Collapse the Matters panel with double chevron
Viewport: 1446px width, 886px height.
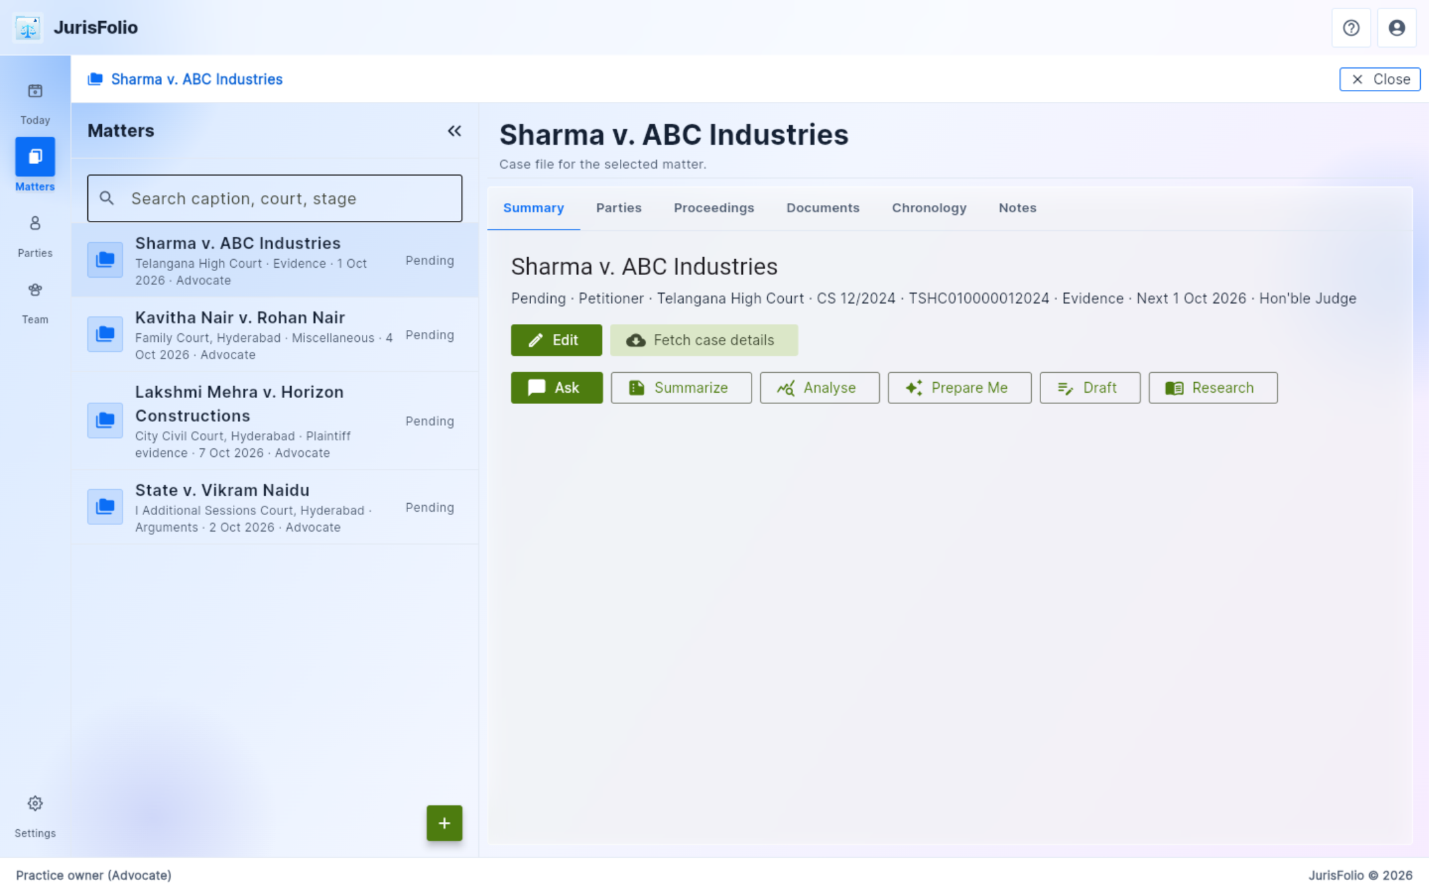(x=454, y=131)
